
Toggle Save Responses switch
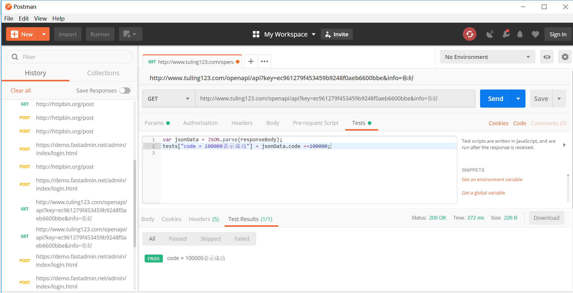click(x=125, y=91)
